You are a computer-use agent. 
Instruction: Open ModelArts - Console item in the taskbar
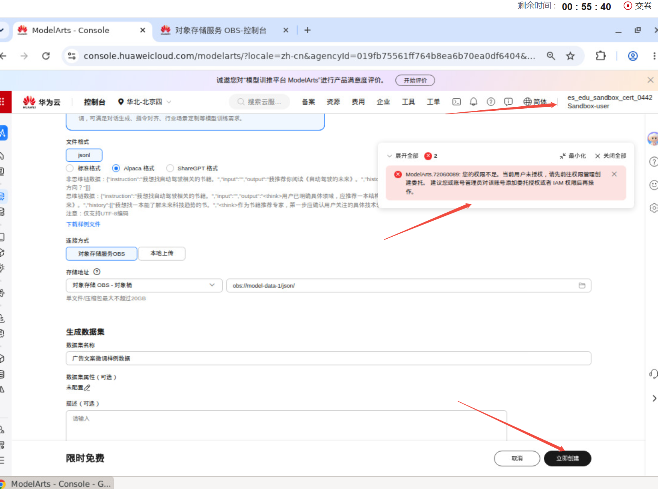coord(56,483)
